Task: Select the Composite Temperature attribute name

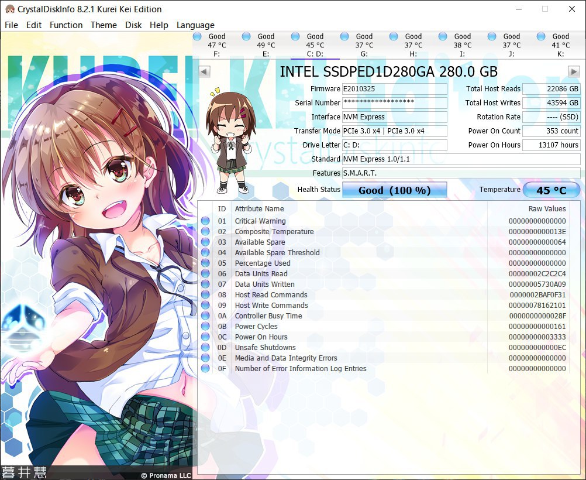Action: point(274,232)
